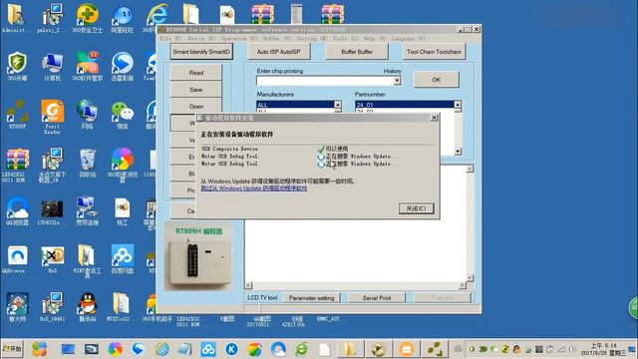This screenshot has height=359, width=638.
Task: Click the Parameter setting button
Action: 311,298
